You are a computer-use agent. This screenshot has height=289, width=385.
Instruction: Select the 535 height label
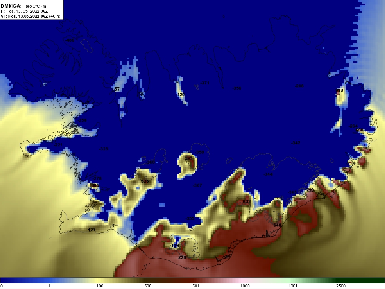[x=145, y=181]
